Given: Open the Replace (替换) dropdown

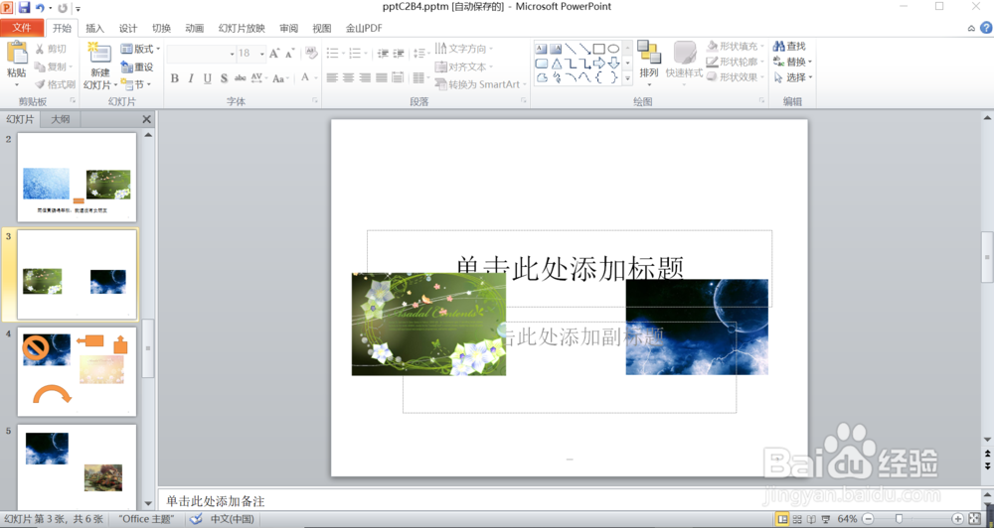Looking at the screenshot, I should tap(792, 62).
